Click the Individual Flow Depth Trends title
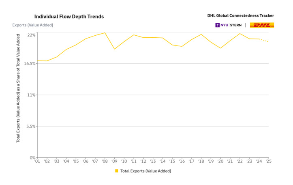This screenshot has height=185, width=293. [69, 17]
